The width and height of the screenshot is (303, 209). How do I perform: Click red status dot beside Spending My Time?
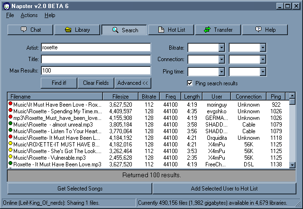(10, 110)
